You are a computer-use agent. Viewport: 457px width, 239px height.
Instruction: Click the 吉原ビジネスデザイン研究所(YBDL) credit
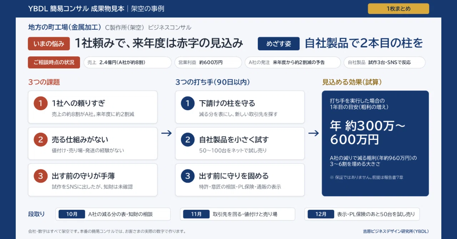coord(396,231)
